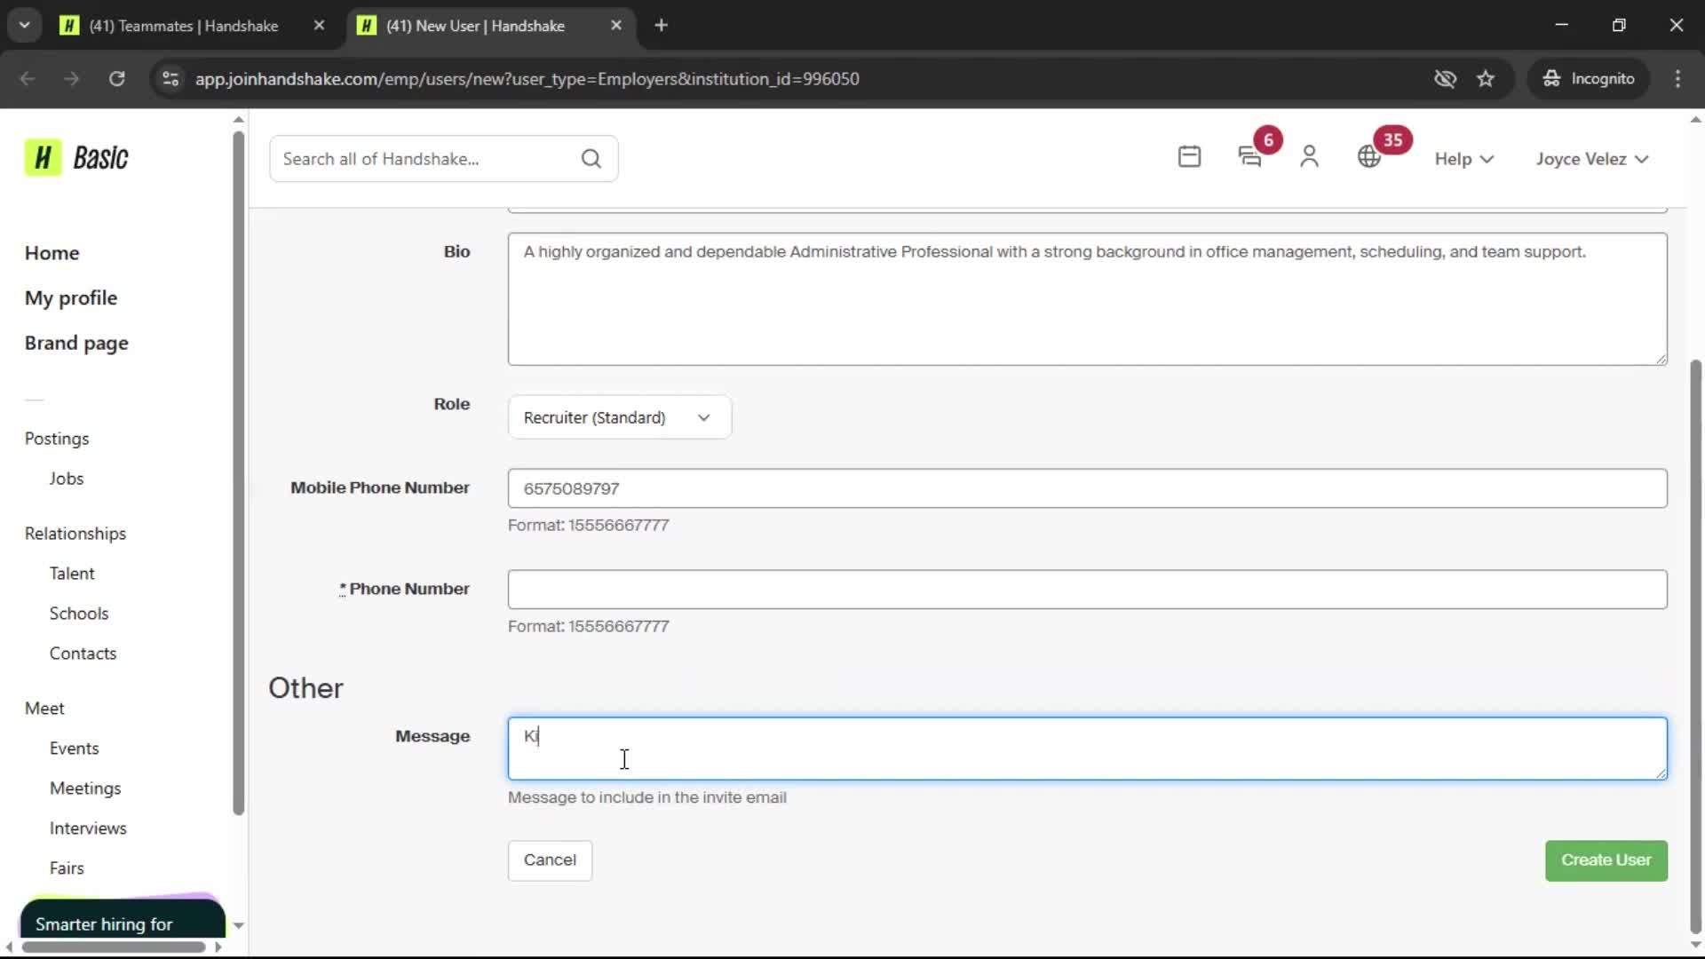Open the calendar icon in header
Viewport: 1705px width, 959px height.
click(1189, 157)
